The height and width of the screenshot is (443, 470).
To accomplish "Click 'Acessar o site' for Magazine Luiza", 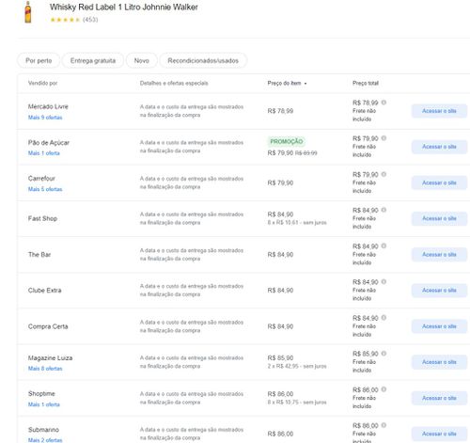I will coord(439,362).
